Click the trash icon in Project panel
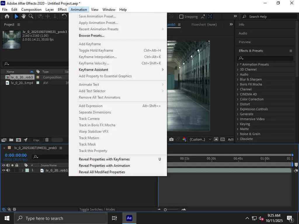Screen dimensions: 299x224 tap(47, 140)
